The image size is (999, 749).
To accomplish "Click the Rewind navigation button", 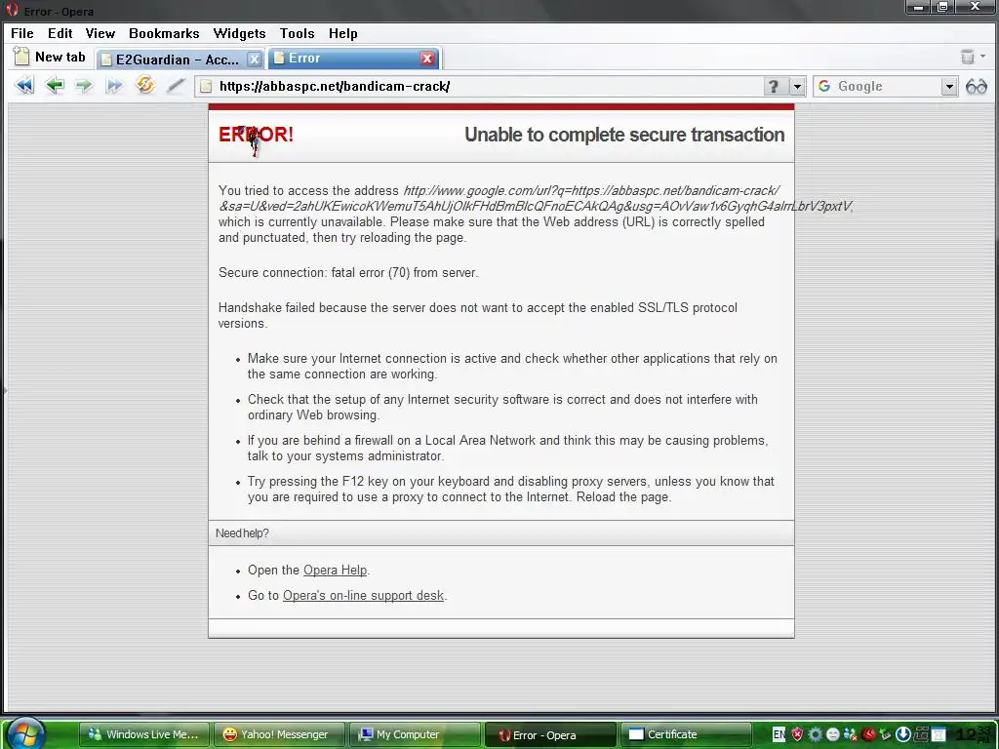I will pos(24,86).
